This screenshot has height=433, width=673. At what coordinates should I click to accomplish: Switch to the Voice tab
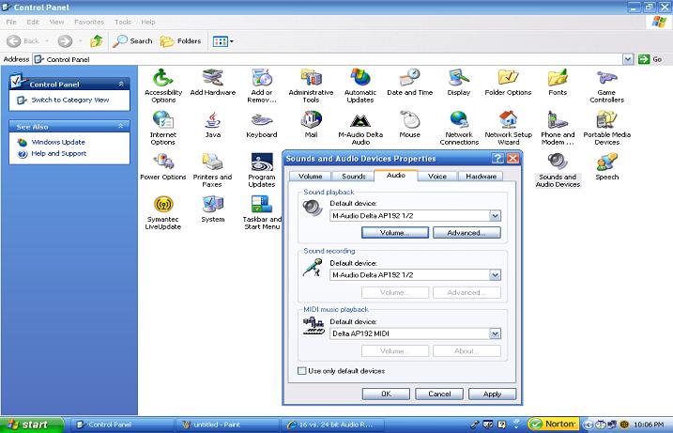pyautogui.click(x=437, y=177)
